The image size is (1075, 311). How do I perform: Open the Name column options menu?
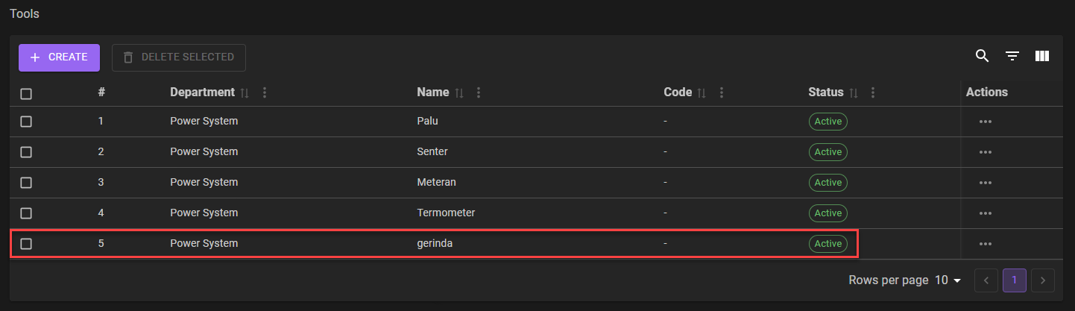tap(479, 93)
